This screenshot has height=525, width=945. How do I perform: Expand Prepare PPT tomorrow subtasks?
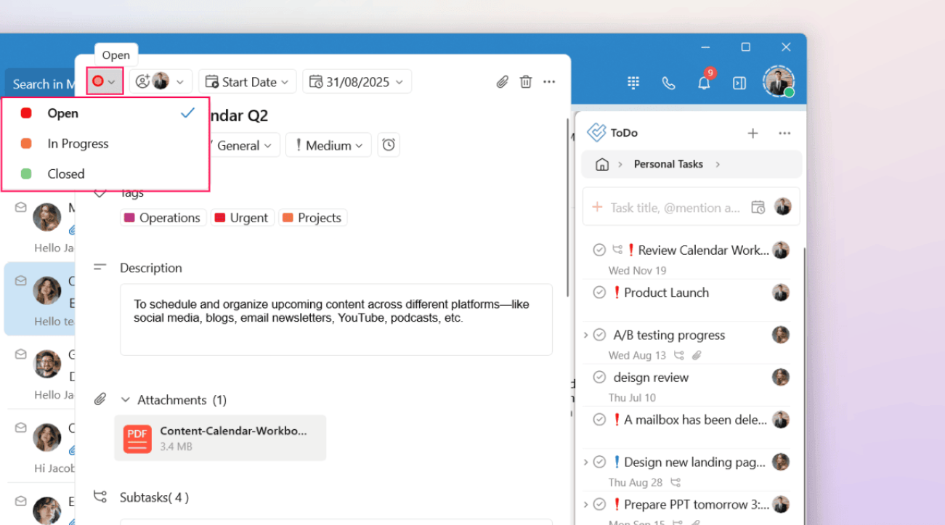(x=585, y=504)
